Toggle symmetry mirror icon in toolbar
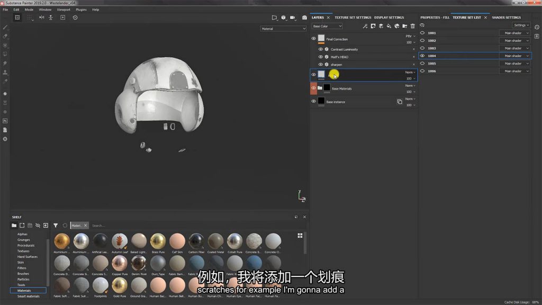The image size is (542, 305). point(41,17)
